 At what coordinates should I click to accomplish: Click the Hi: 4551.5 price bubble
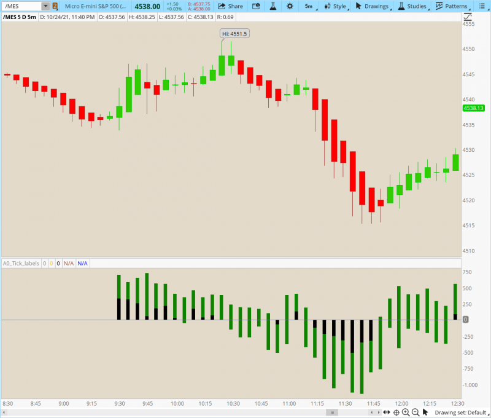pos(234,34)
